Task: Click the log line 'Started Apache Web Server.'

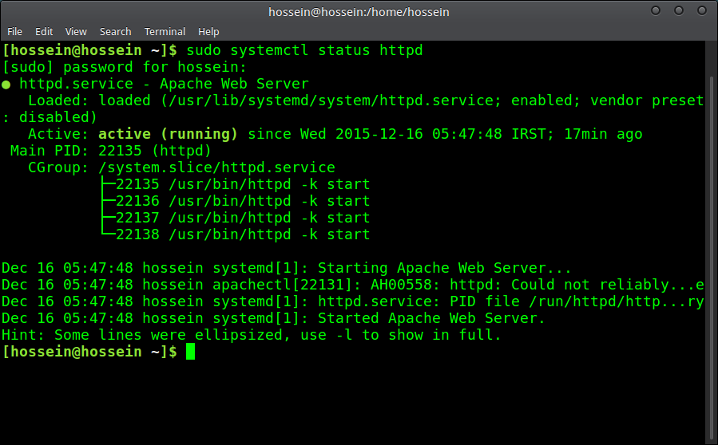Action: (274, 318)
